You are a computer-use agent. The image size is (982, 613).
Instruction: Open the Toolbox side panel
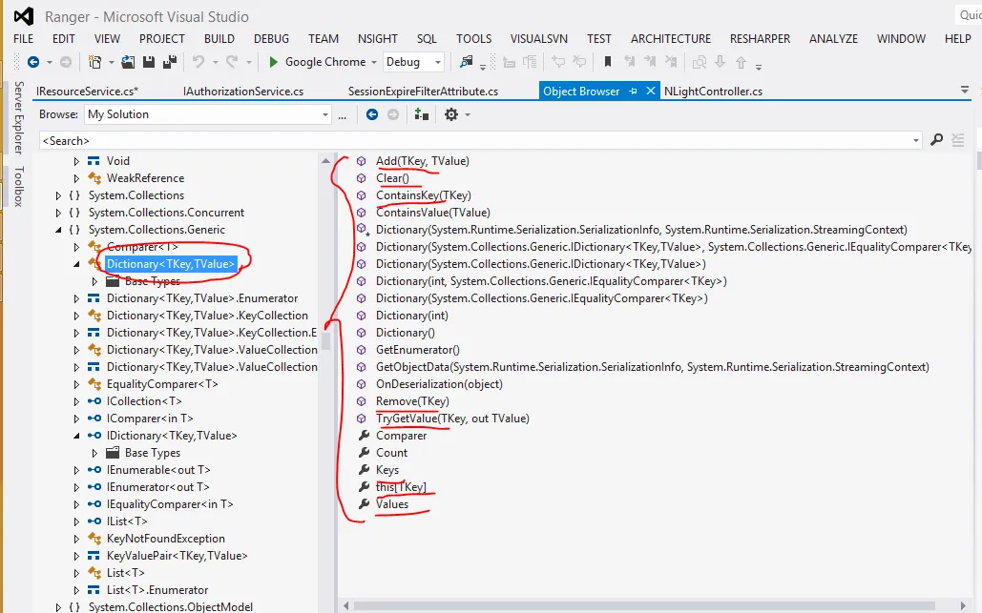coord(18,187)
